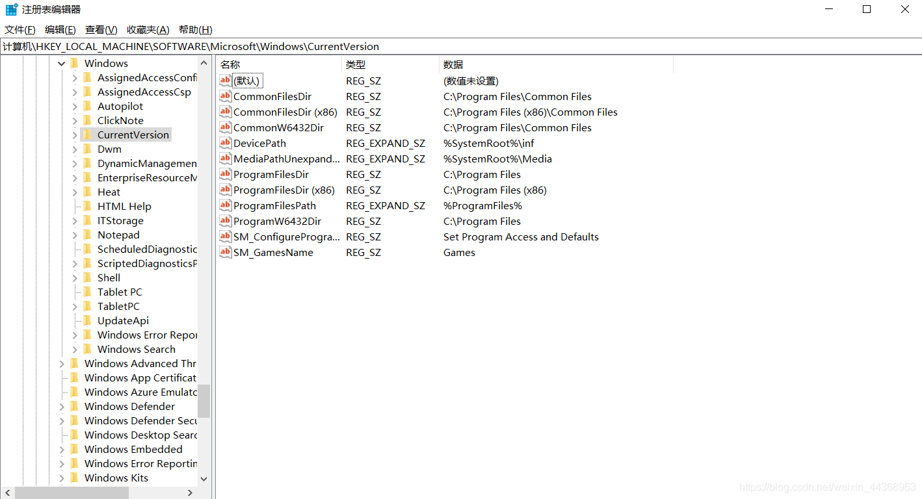Click the icon beside DevicePath entry
The image size is (922, 499).
tap(225, 143)
